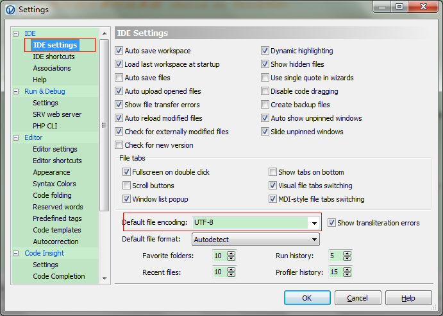443x316 pixels.
Task: Click the Recent files value field
Action: 219,272
